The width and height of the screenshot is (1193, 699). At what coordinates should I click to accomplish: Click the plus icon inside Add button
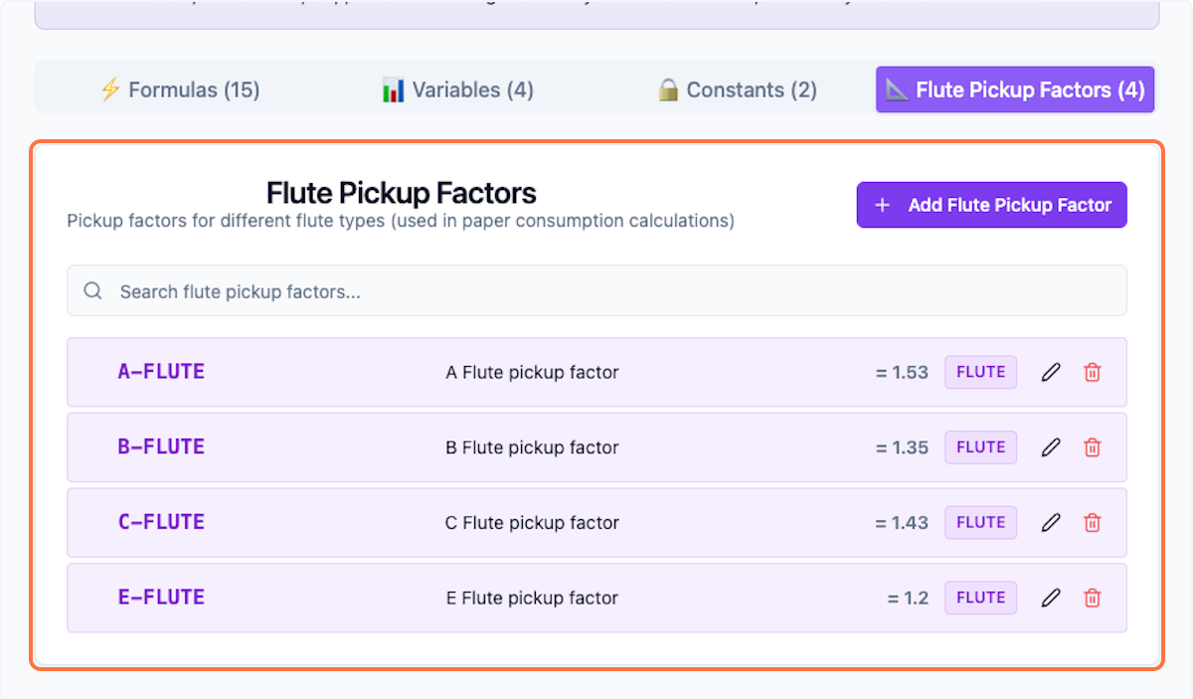pyautogui.click(x=883, y=205)
